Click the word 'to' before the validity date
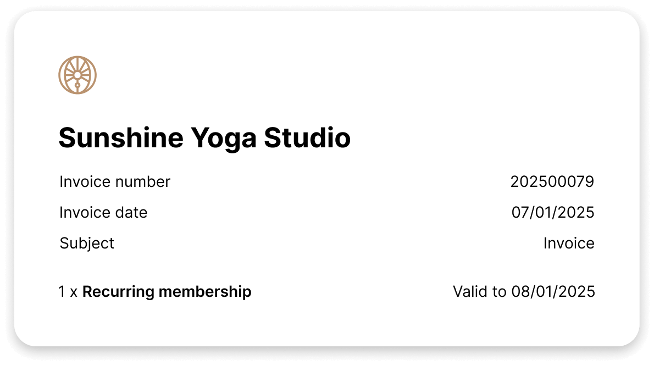Viewport: 654px width, 365px height. tap(500, 291)
